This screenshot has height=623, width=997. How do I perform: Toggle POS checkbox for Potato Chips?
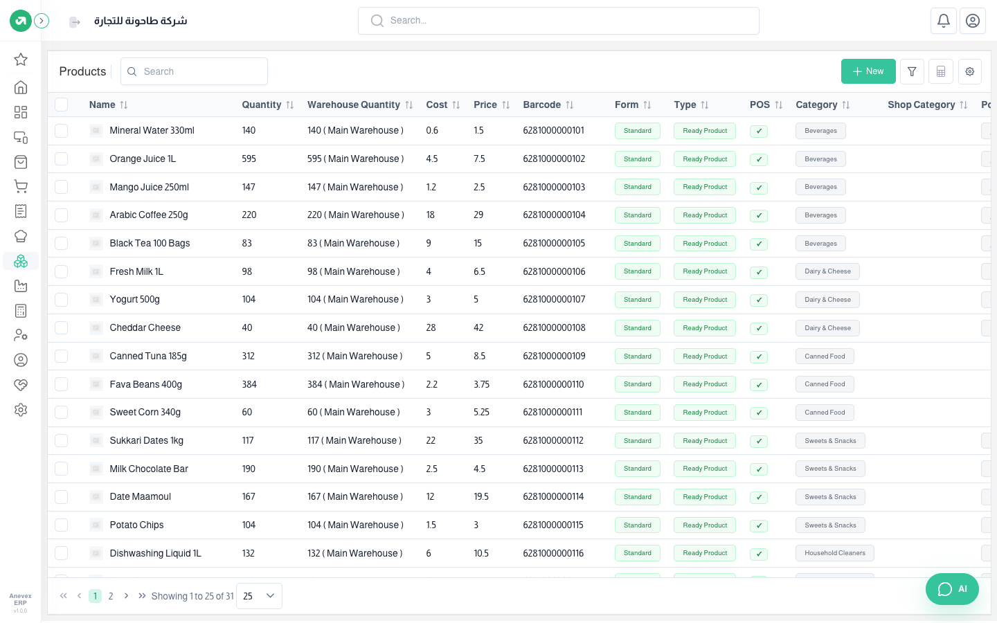coord(759,525)
